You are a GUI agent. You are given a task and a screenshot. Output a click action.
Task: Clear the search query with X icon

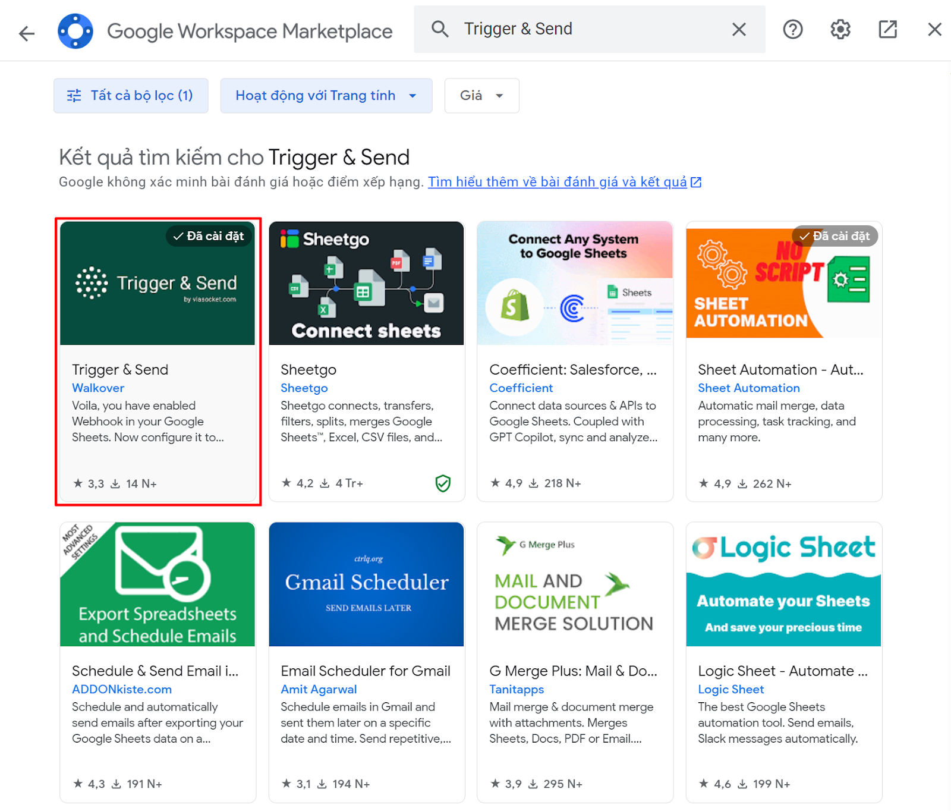(x=739, y=29)
